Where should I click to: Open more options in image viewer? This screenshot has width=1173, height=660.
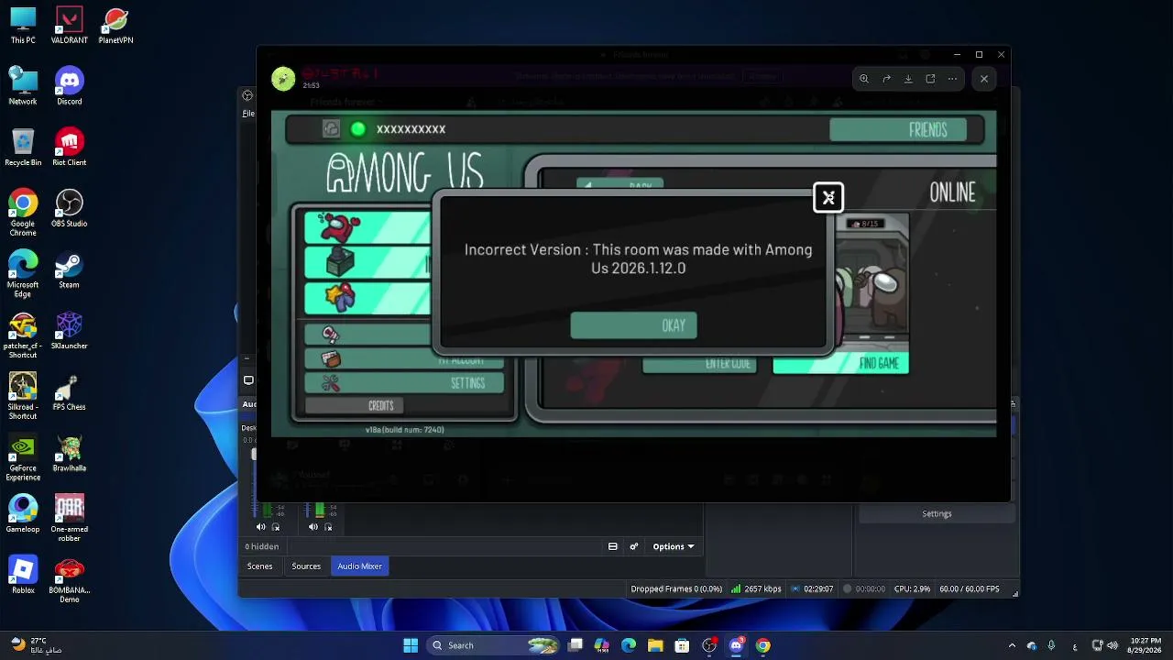pos(952,79)
